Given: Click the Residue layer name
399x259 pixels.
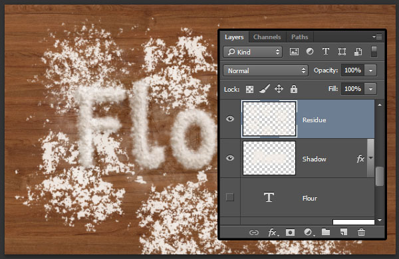Looking at the screenshot, I should (315, 120).
